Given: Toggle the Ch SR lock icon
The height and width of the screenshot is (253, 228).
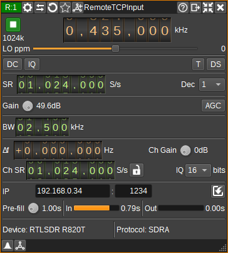Looking at the screenshot, I should pyautogui.click(x=137, y=170).
